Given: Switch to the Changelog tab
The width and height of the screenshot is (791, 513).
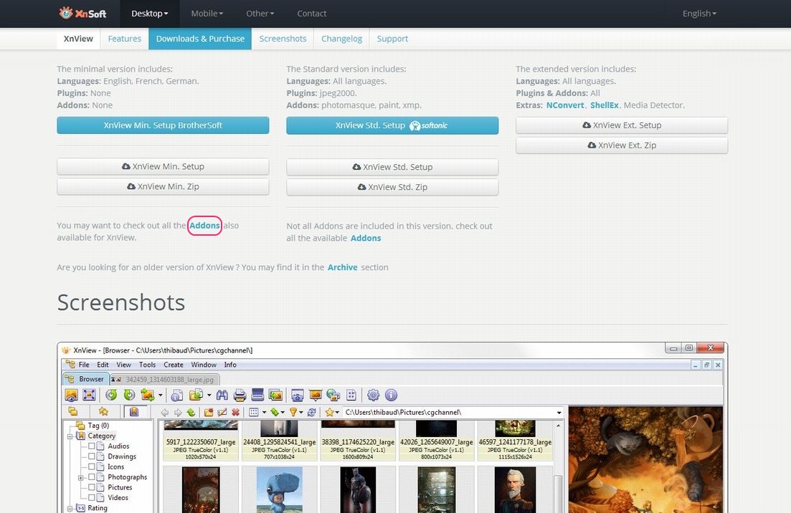Looking at the screenshot, I should pyautogui.click(x=341, y=39).
